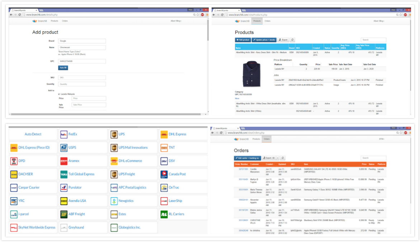
Task: Reload page in the Add product browser window
Action: (20, 15)
